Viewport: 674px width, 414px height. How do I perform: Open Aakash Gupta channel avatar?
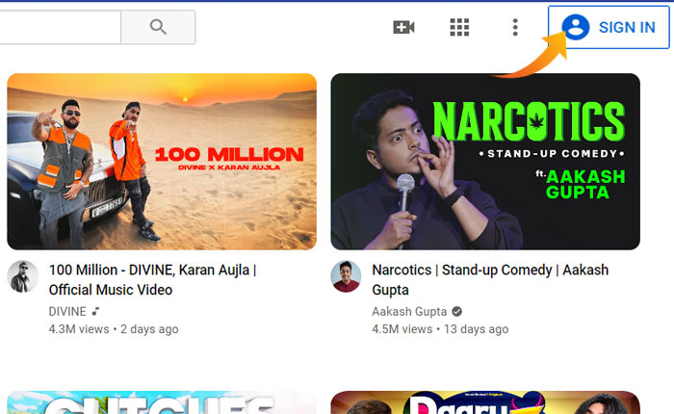[346, 276]
